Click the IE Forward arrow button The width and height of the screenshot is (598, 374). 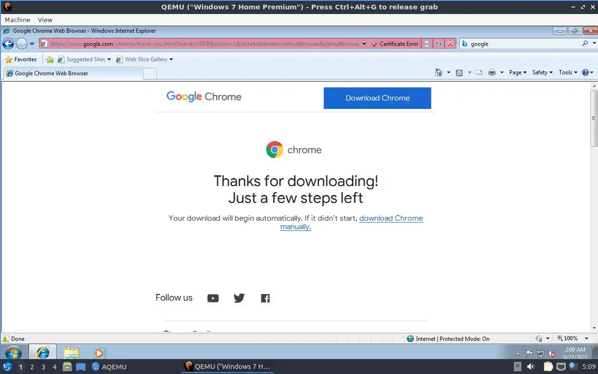coord(21,43)
